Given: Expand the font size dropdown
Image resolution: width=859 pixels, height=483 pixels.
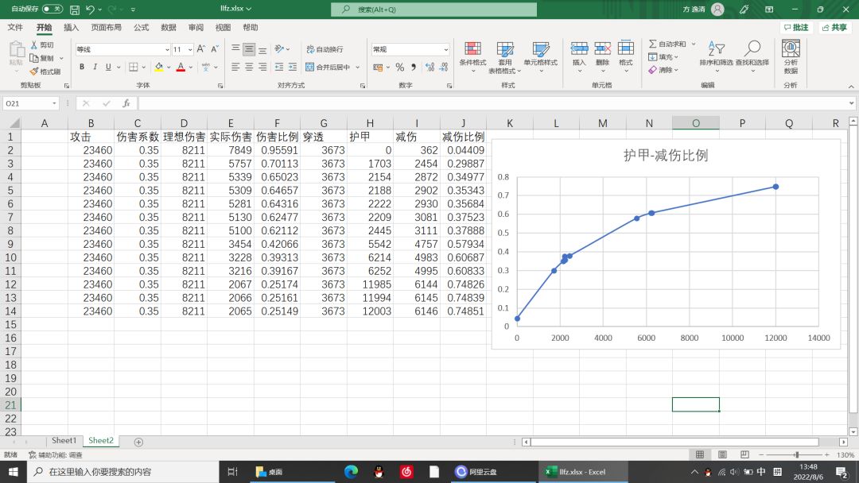Looking at the screenshot, I should pos(190,49).
